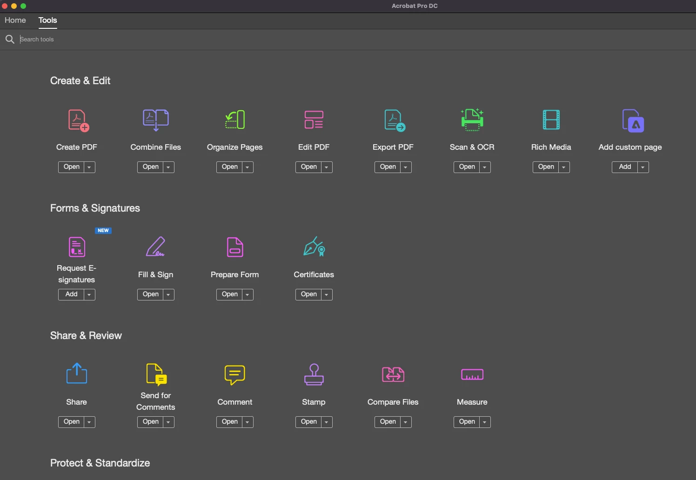Click the Edit PDF icon
This screenshot has width=696, height=480.
point(314,120)
